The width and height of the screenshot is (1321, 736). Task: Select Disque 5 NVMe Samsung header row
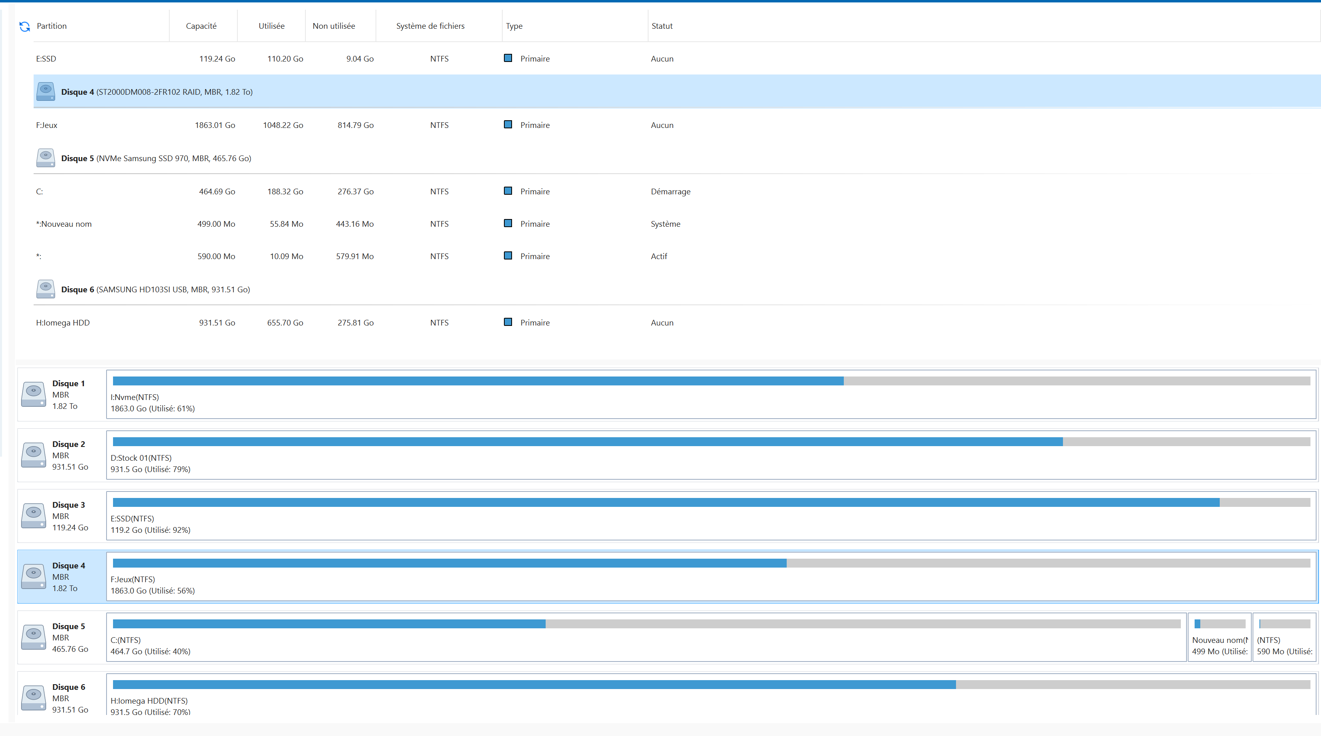point(677,158)
